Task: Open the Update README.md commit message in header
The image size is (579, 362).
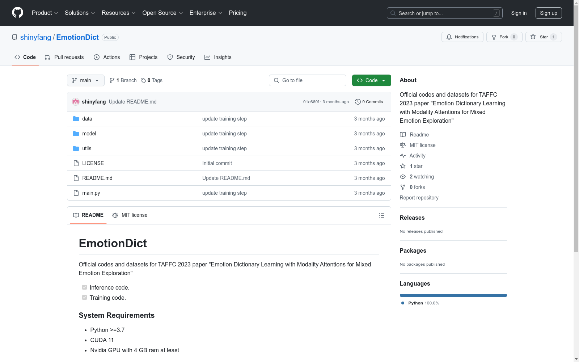Action: click(133, 102)
